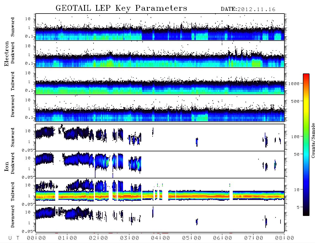Click the 02:00 time axis label
Screen dimensions: 315x243
pos(98,238)
